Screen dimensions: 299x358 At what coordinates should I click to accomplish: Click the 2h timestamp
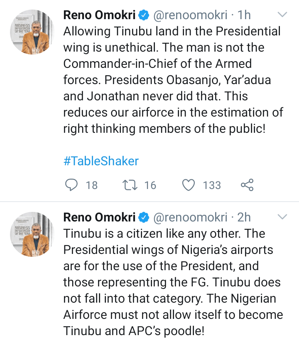pyautogui.click(x=244, y=217)
